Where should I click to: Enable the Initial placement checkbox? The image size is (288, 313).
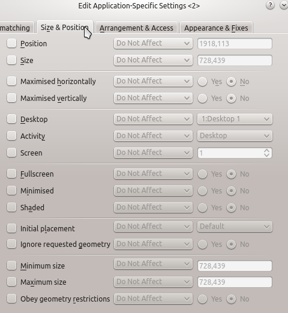(11, 228)
